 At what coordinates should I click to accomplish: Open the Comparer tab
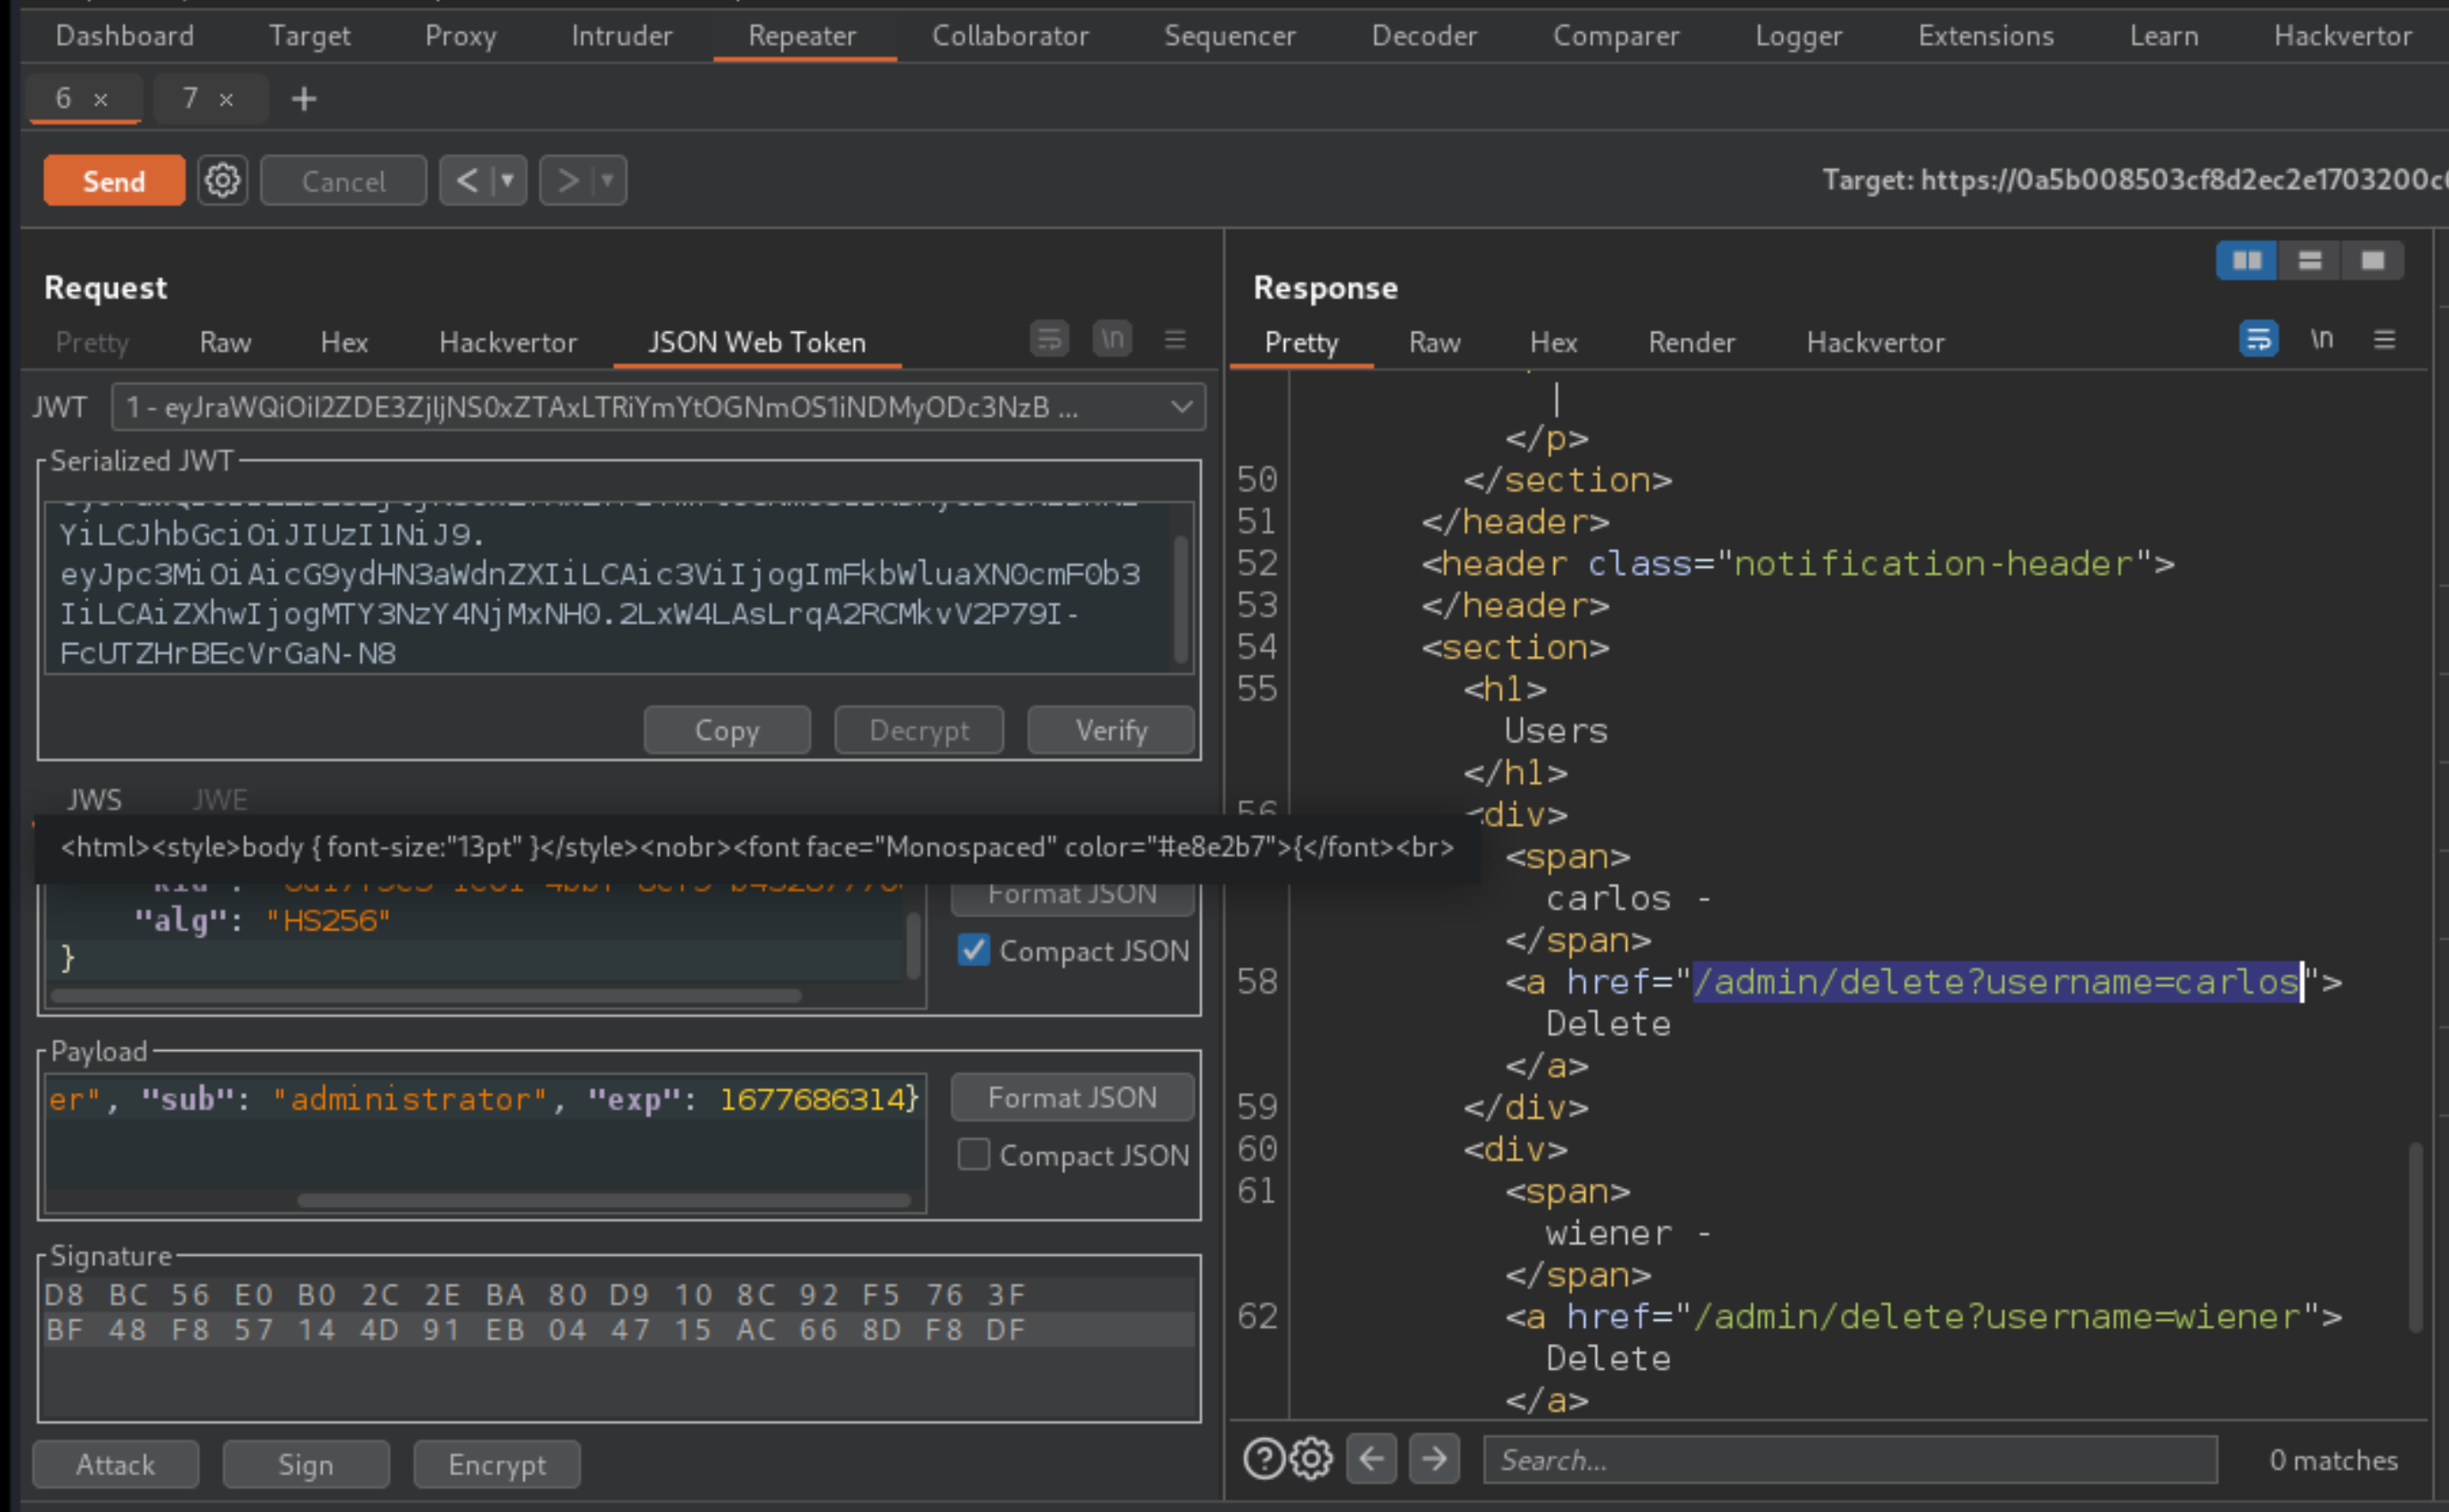pyautogui.click(x=1615, y=36)
